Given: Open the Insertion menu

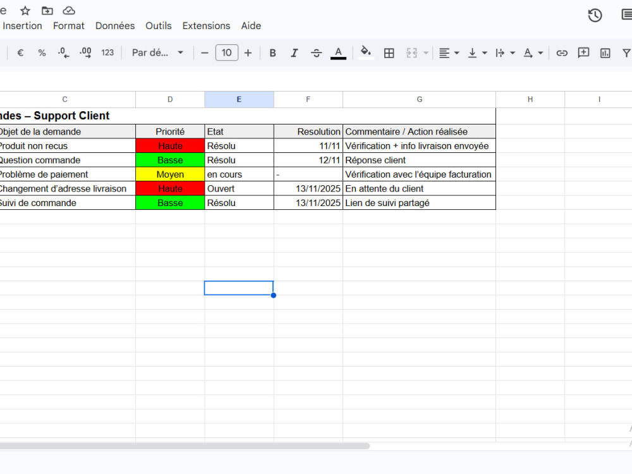Looking at the screenshot, I should coord(22,26).
